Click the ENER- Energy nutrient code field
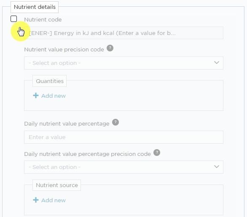The height and width of the screenshot is (217, 247). point(123,33)
